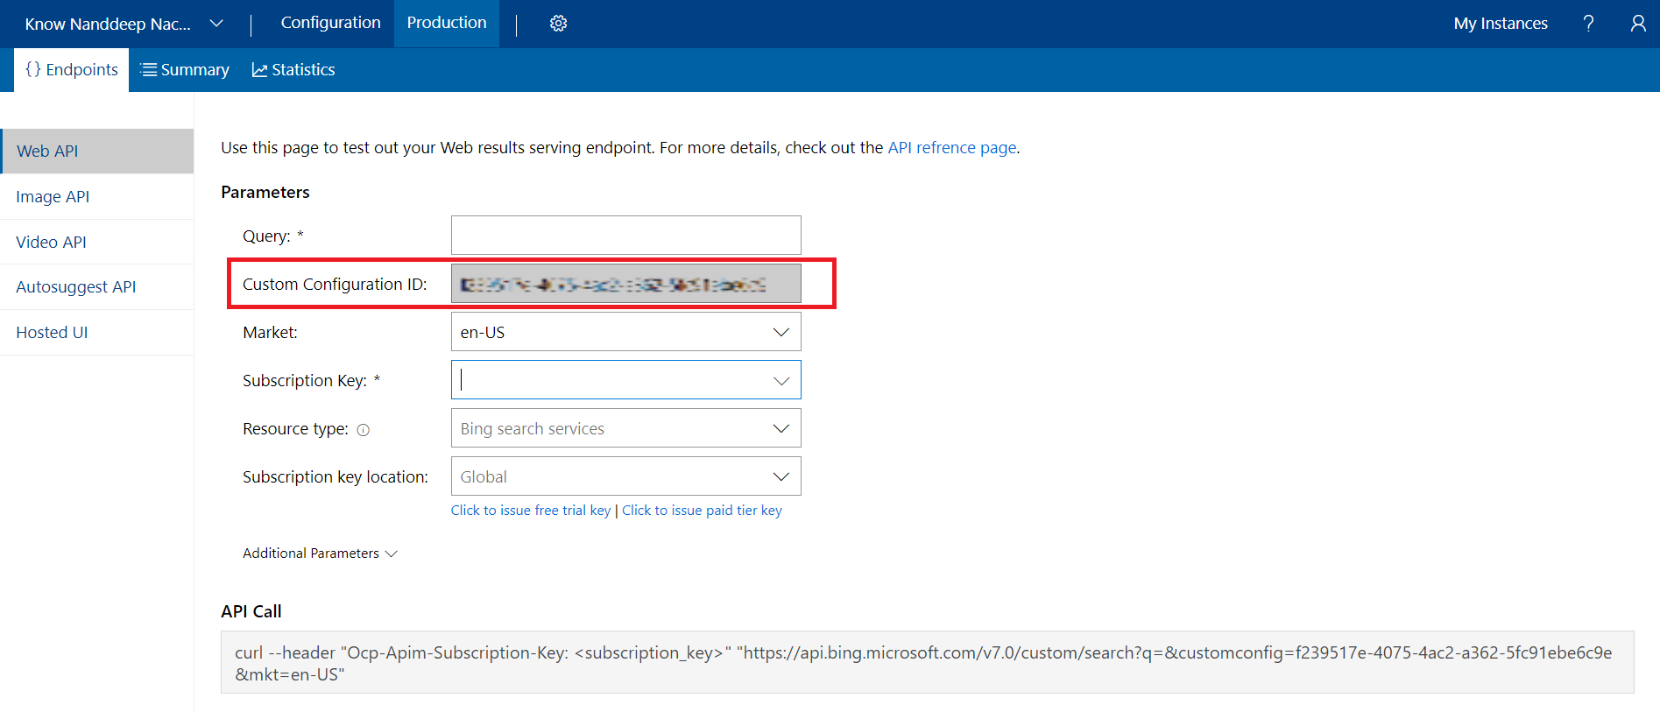
Task: Open Subscription key location dropdown
Action: click(x=625, y=477)
